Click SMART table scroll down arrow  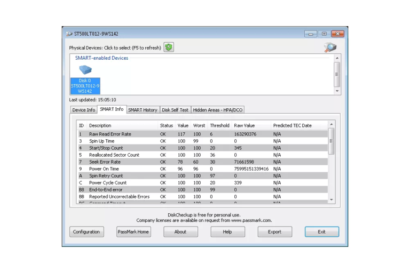(331, 200)
